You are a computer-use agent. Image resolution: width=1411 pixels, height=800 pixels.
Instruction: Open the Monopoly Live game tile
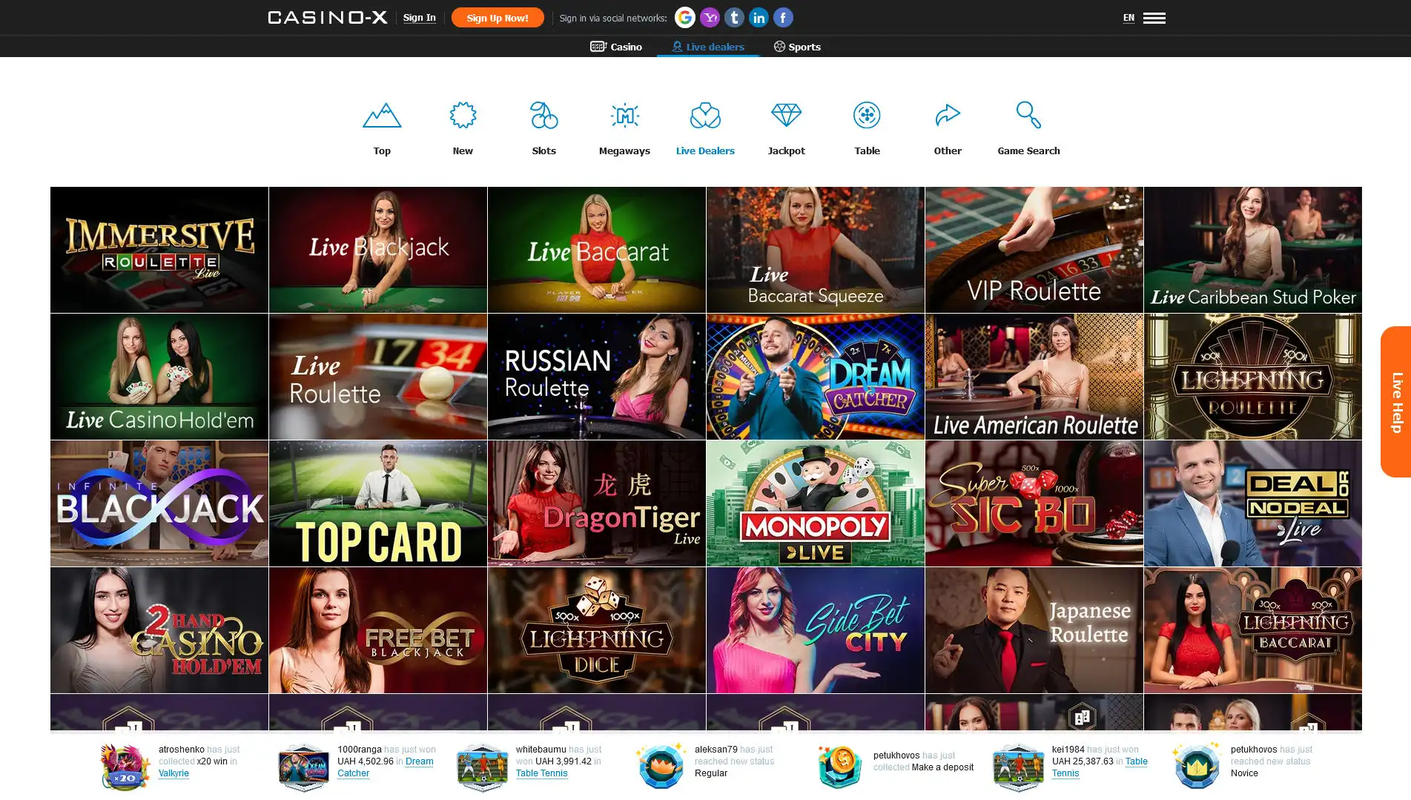pyautogui.click(x=815, y=503)
